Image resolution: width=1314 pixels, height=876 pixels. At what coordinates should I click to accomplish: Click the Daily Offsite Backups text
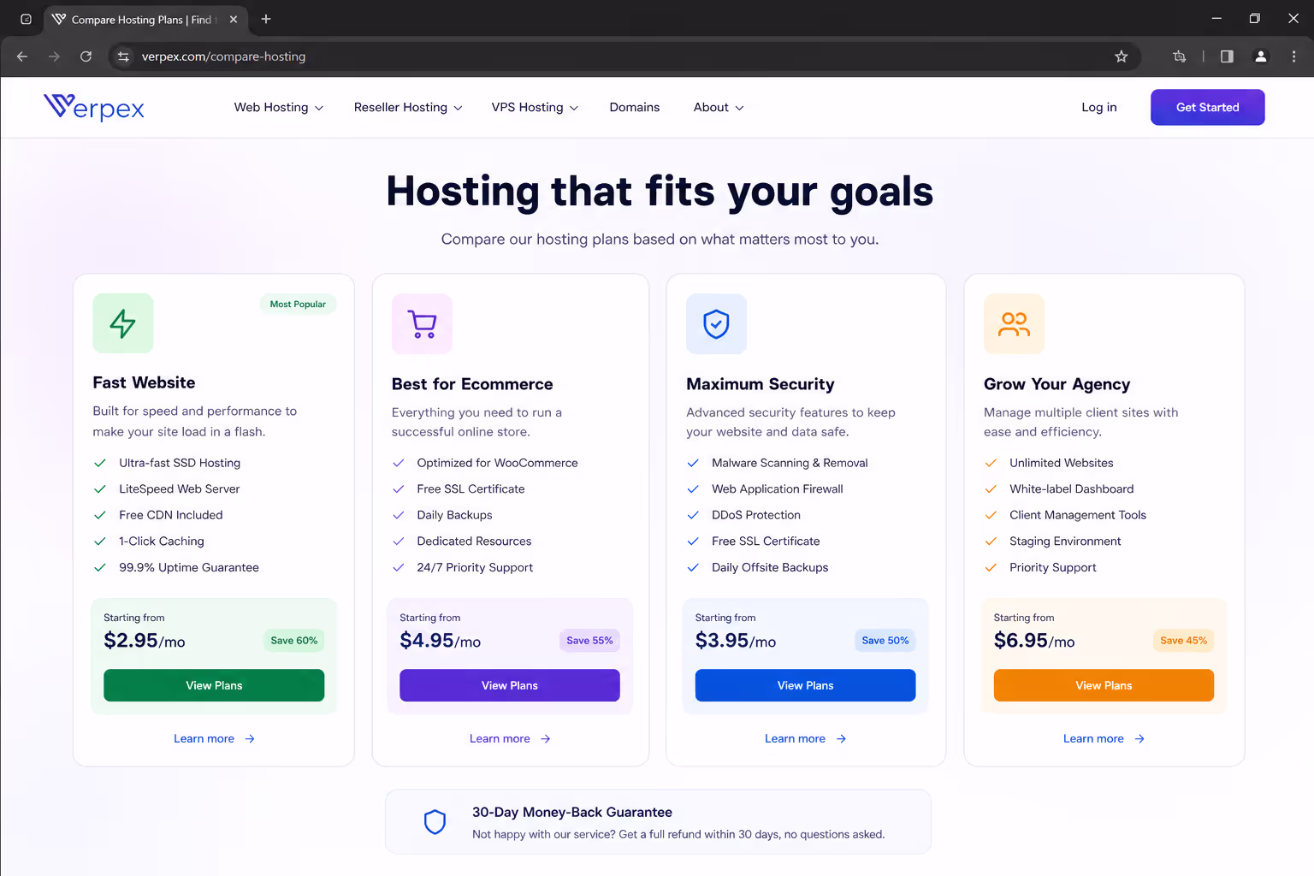point(770,567)
